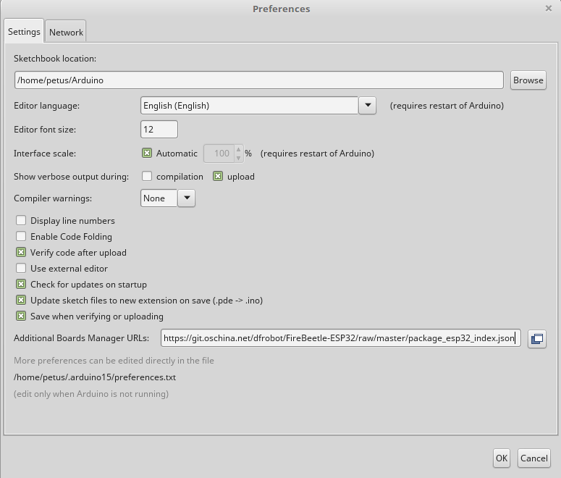Check Use external editor
This screenshot has width=561, height=478.
[x=21, y=268]
